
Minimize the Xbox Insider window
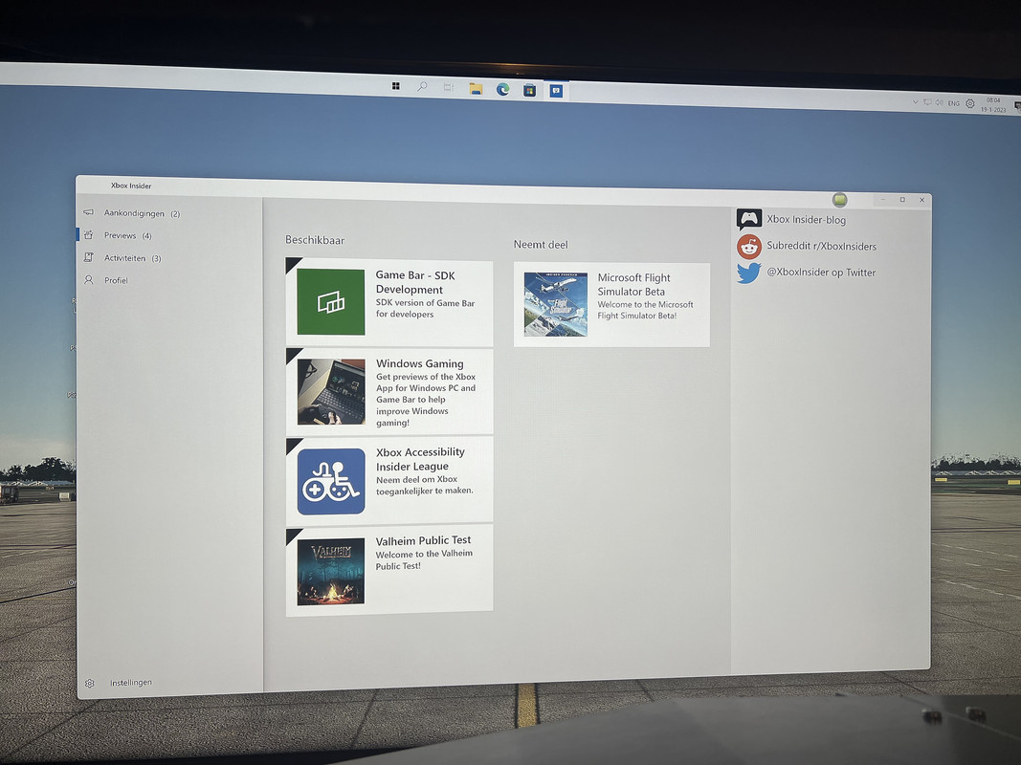883,199
